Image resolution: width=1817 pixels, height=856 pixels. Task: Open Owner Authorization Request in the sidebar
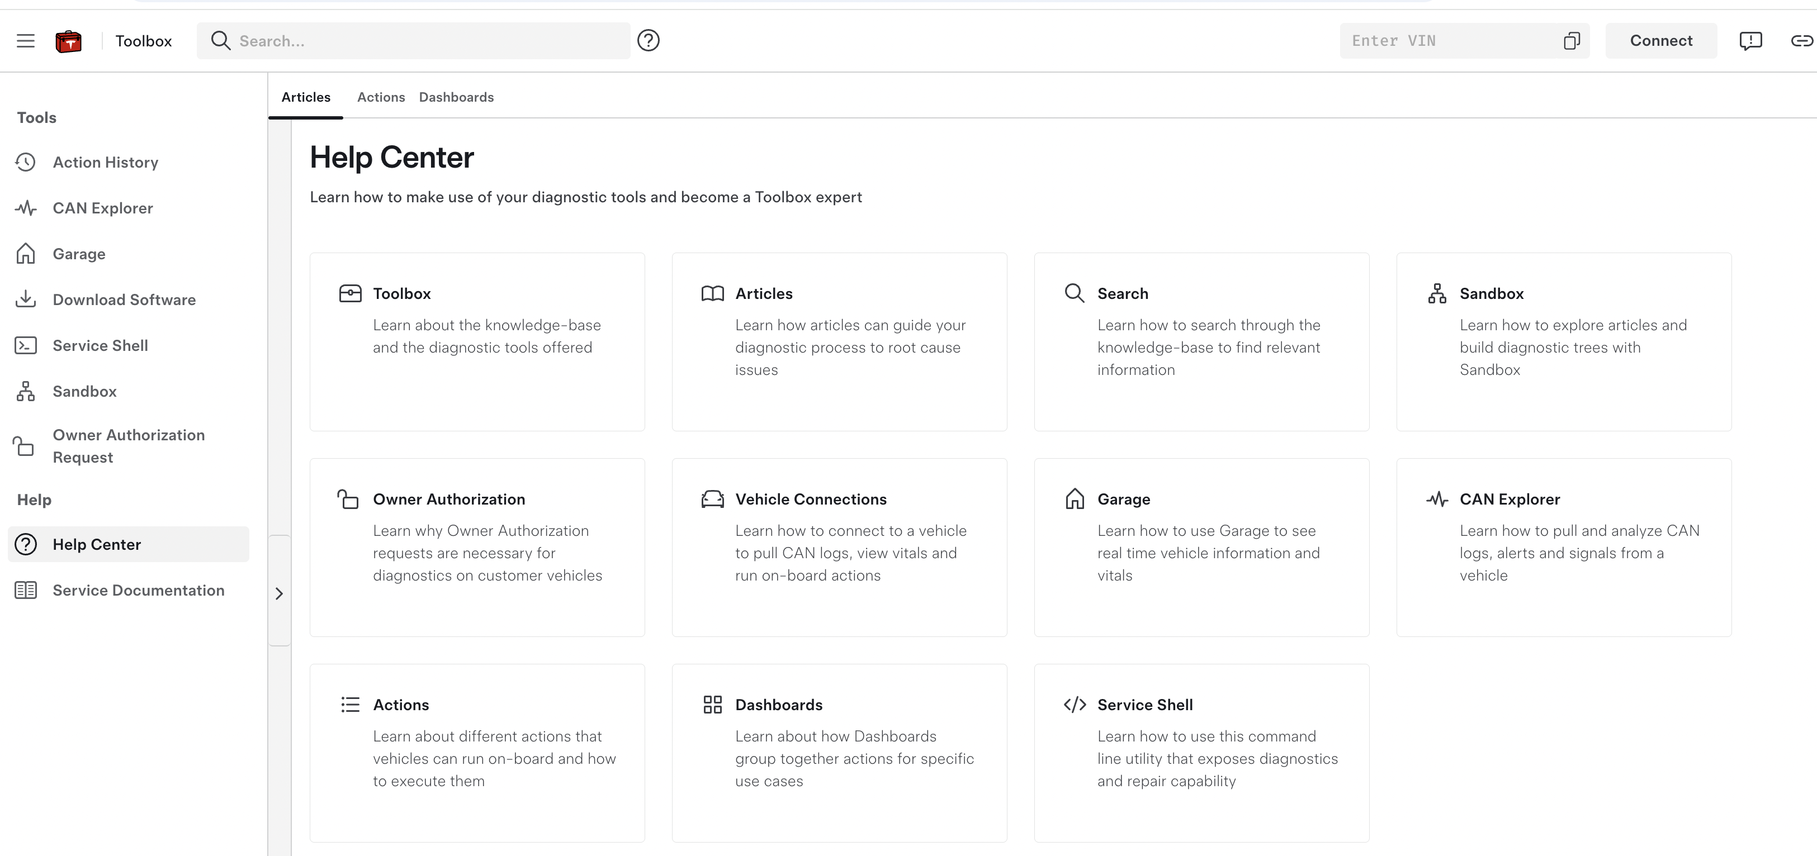click(x=129, y=446)
